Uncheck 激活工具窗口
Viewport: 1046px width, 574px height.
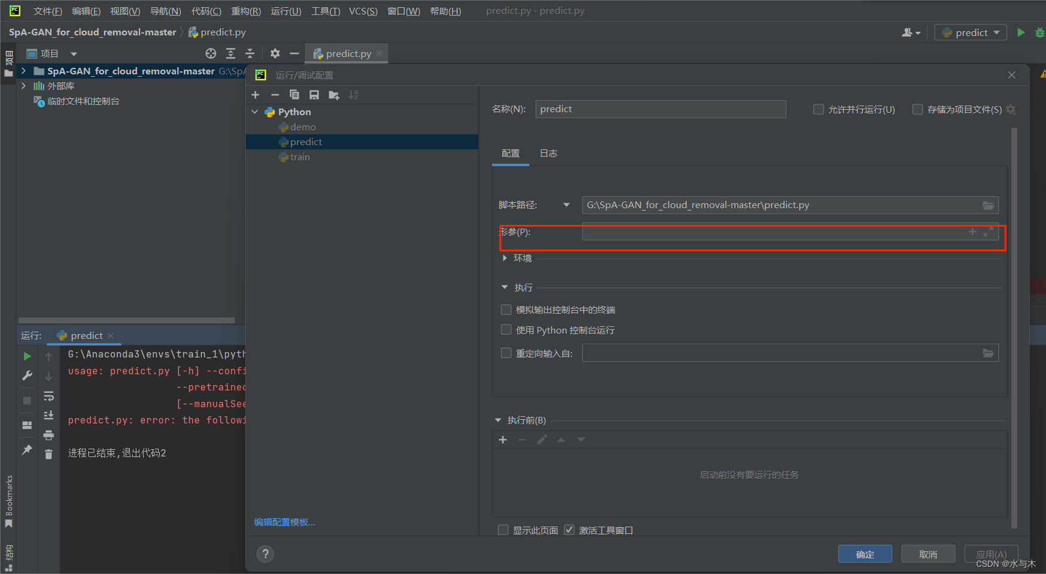[x=569, y=530]
